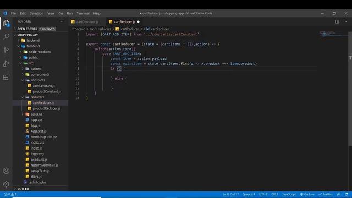
Task: Collapse the src folder
Action: pos(31,63)
